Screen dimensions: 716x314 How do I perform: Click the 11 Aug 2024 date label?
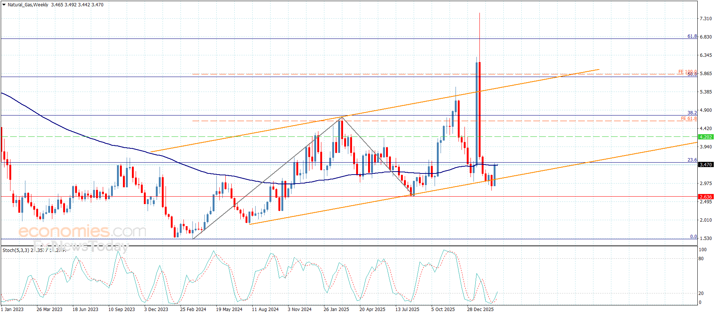point(265,309)
